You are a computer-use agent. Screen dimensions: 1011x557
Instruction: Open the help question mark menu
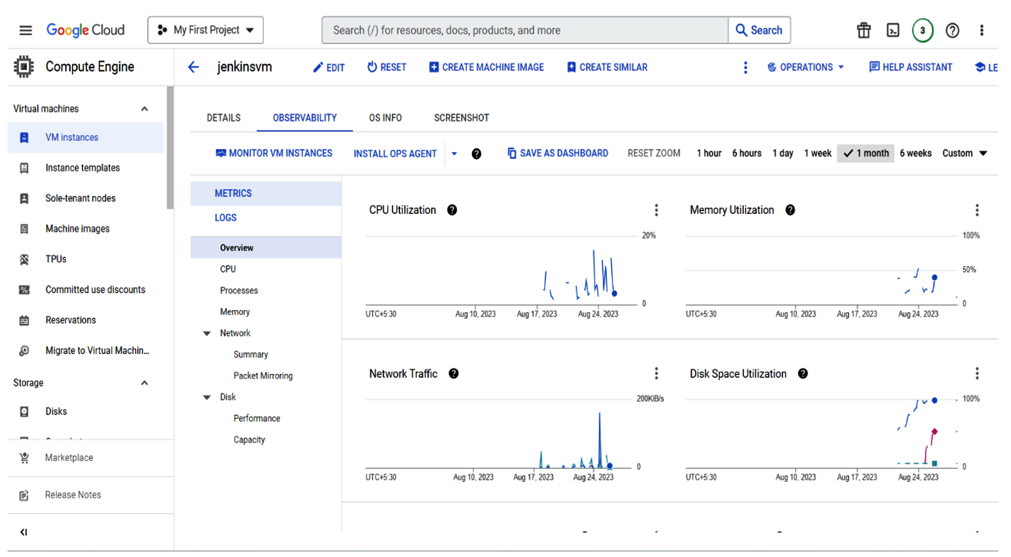pyautogui.click(x=952, y=30)
